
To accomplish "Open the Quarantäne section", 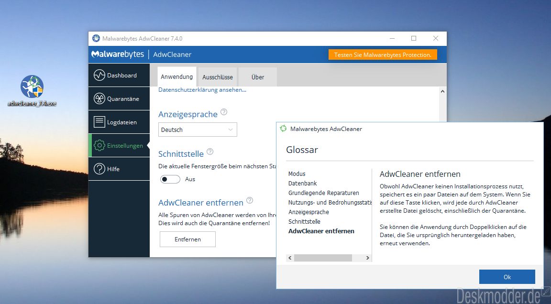I will [x=119, y=98].
